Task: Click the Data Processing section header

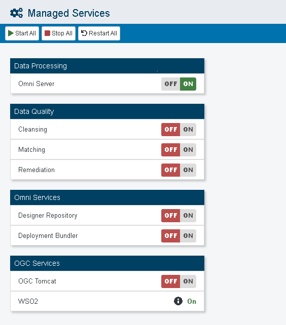Action: [107, 66]
